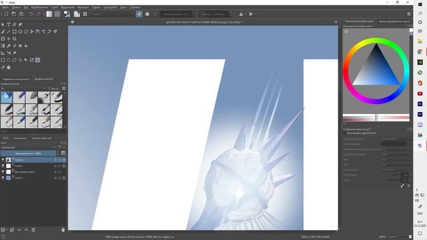The height and width of the screenshot is (240, 427).
Task: Toggle eraser mode in the toolbar
Action: [139, 14]
